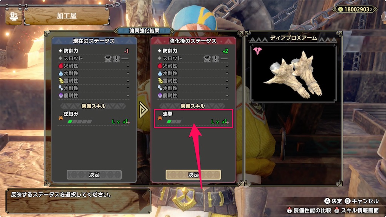This screenshot has height=217, width=386.
Task: Click the 逆恨み skill icon in current status
Action: [61, 118]
